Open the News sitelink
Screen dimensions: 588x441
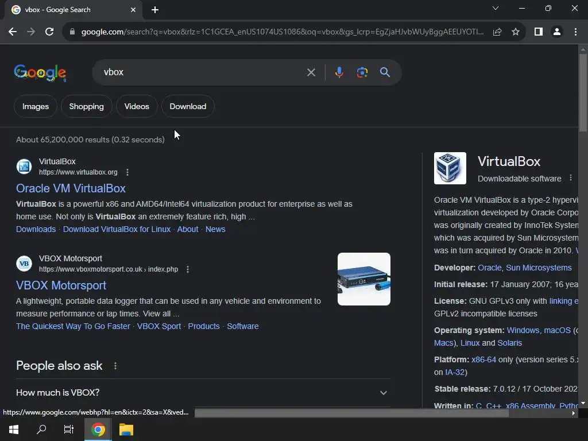click(x=215, y=229)
